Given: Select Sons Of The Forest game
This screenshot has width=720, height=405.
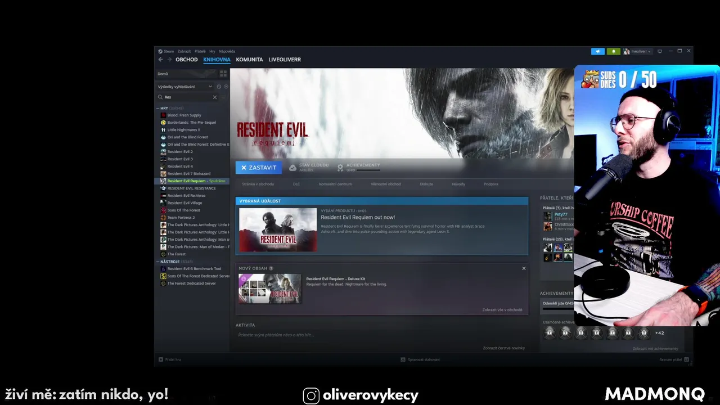Looking at the screenshot, I should click(183, 210).
